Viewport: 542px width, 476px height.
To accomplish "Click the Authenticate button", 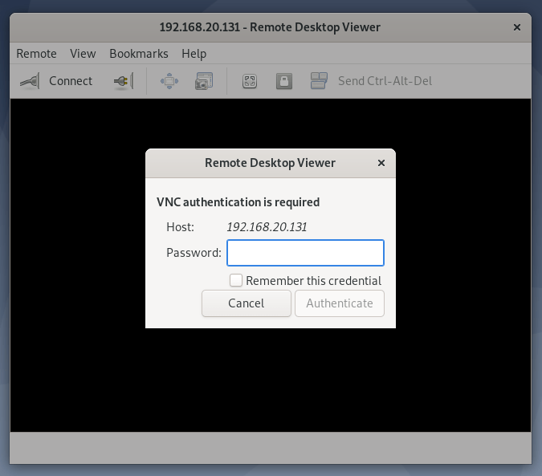I will tap(340, 303).
